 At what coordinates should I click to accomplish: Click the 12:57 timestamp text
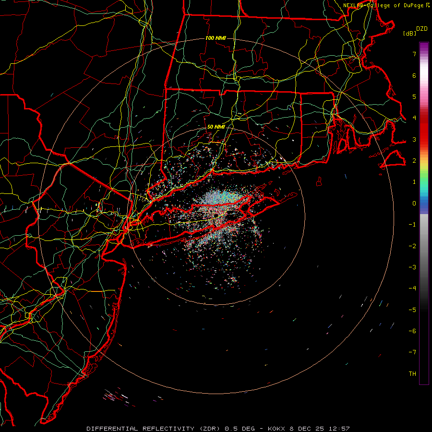click(x=339, y=429)
